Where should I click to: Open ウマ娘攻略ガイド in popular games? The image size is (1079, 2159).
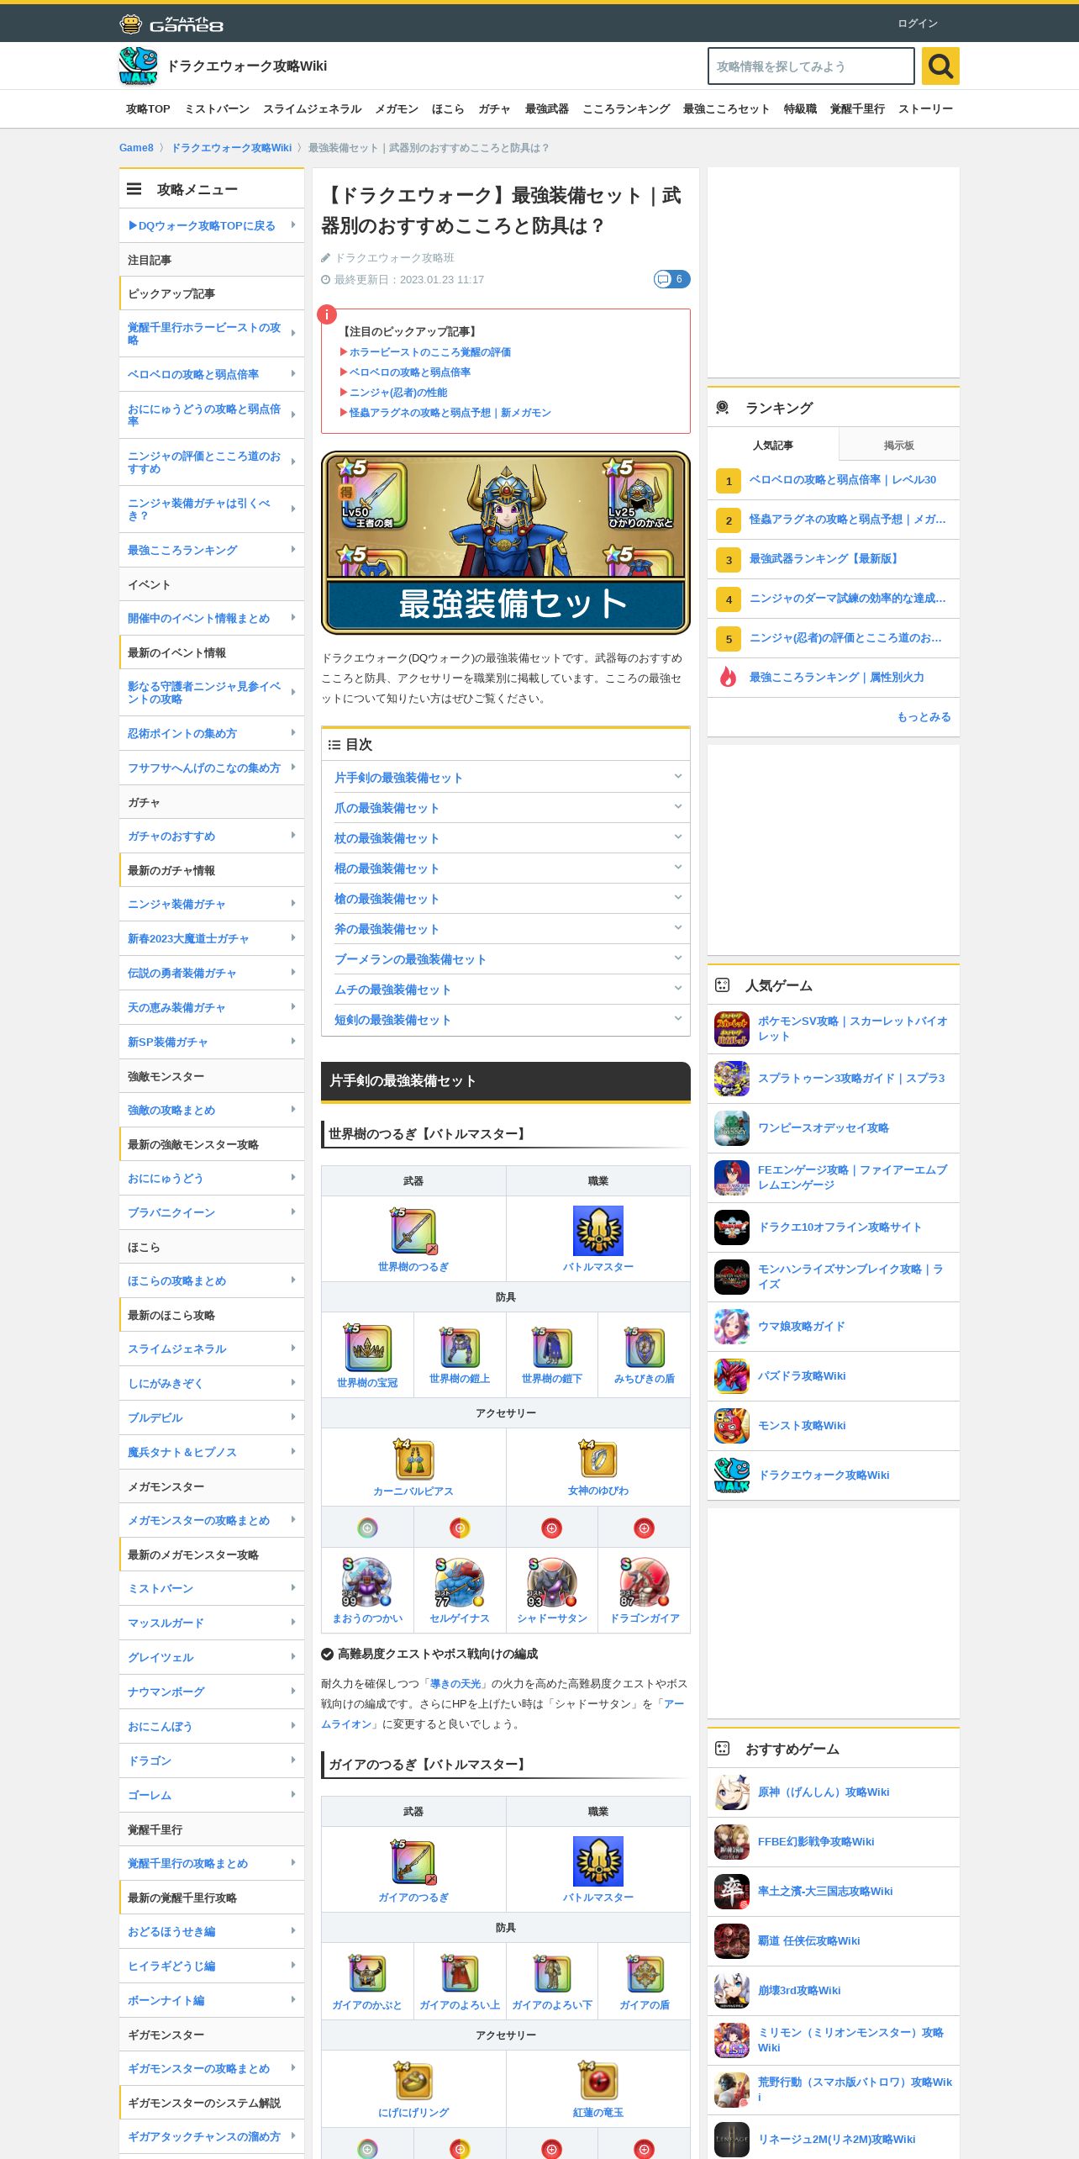[834, 1327]
